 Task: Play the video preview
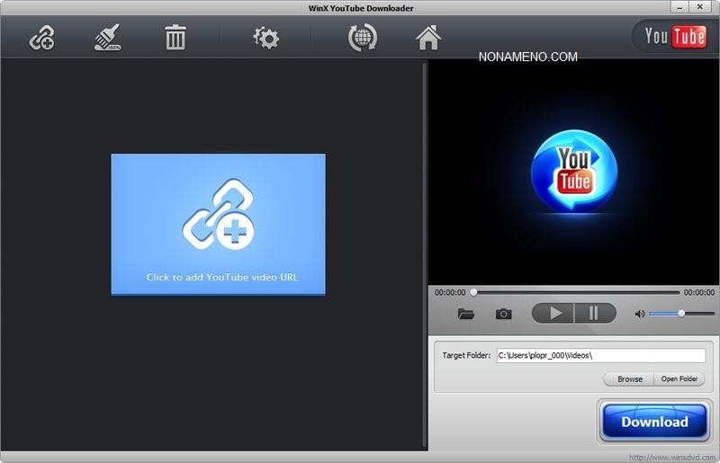click(x=554, y=313)
